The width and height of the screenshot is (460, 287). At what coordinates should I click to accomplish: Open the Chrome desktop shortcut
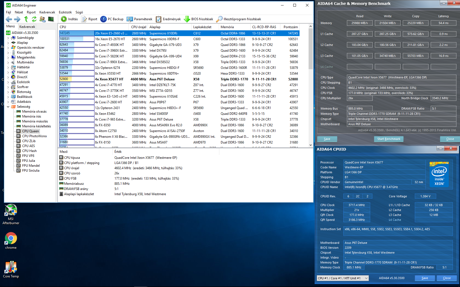click(x=11, y=241)
